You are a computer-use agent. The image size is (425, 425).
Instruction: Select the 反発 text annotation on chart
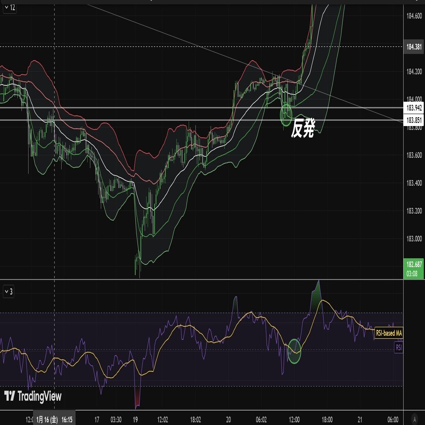(x=303, y=128)
